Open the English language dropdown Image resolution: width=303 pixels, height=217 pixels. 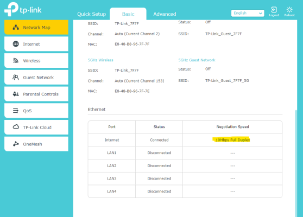point(248,13)
